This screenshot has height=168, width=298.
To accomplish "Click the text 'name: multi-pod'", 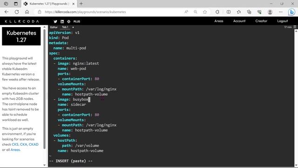I will click(x=69, y=48).
